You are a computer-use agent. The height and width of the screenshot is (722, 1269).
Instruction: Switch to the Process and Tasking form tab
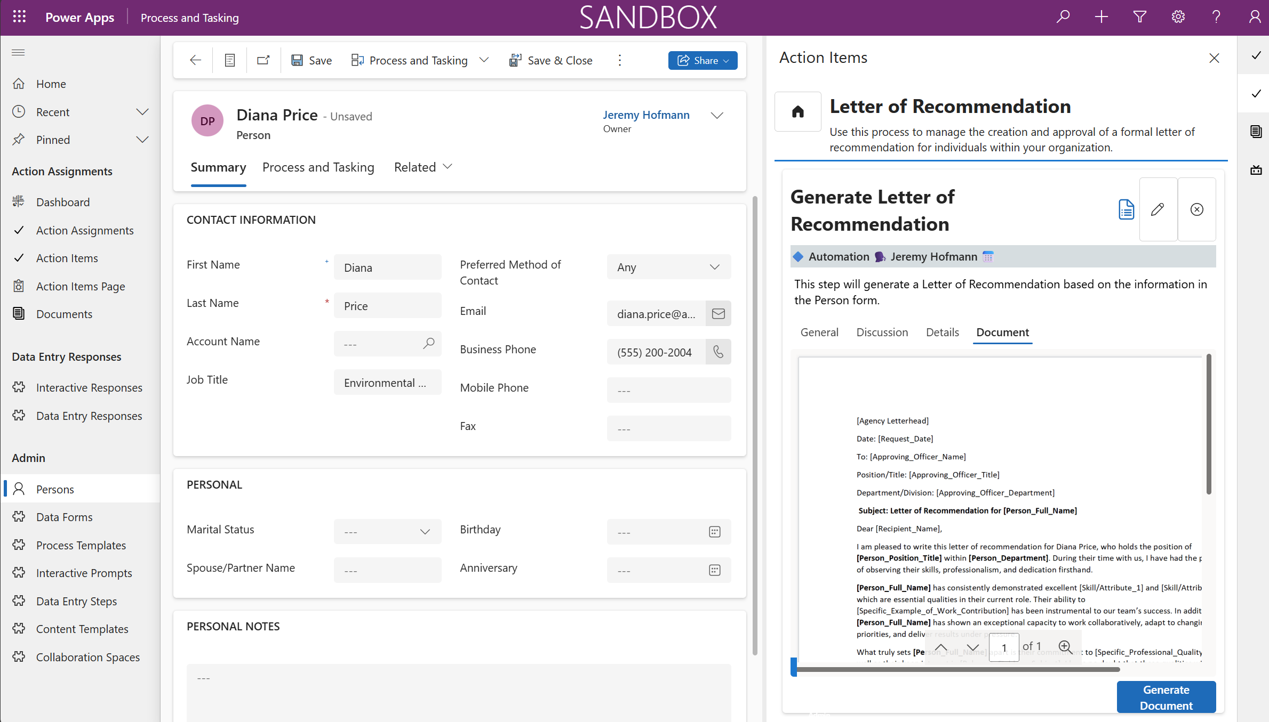click(x=318, y=167)
